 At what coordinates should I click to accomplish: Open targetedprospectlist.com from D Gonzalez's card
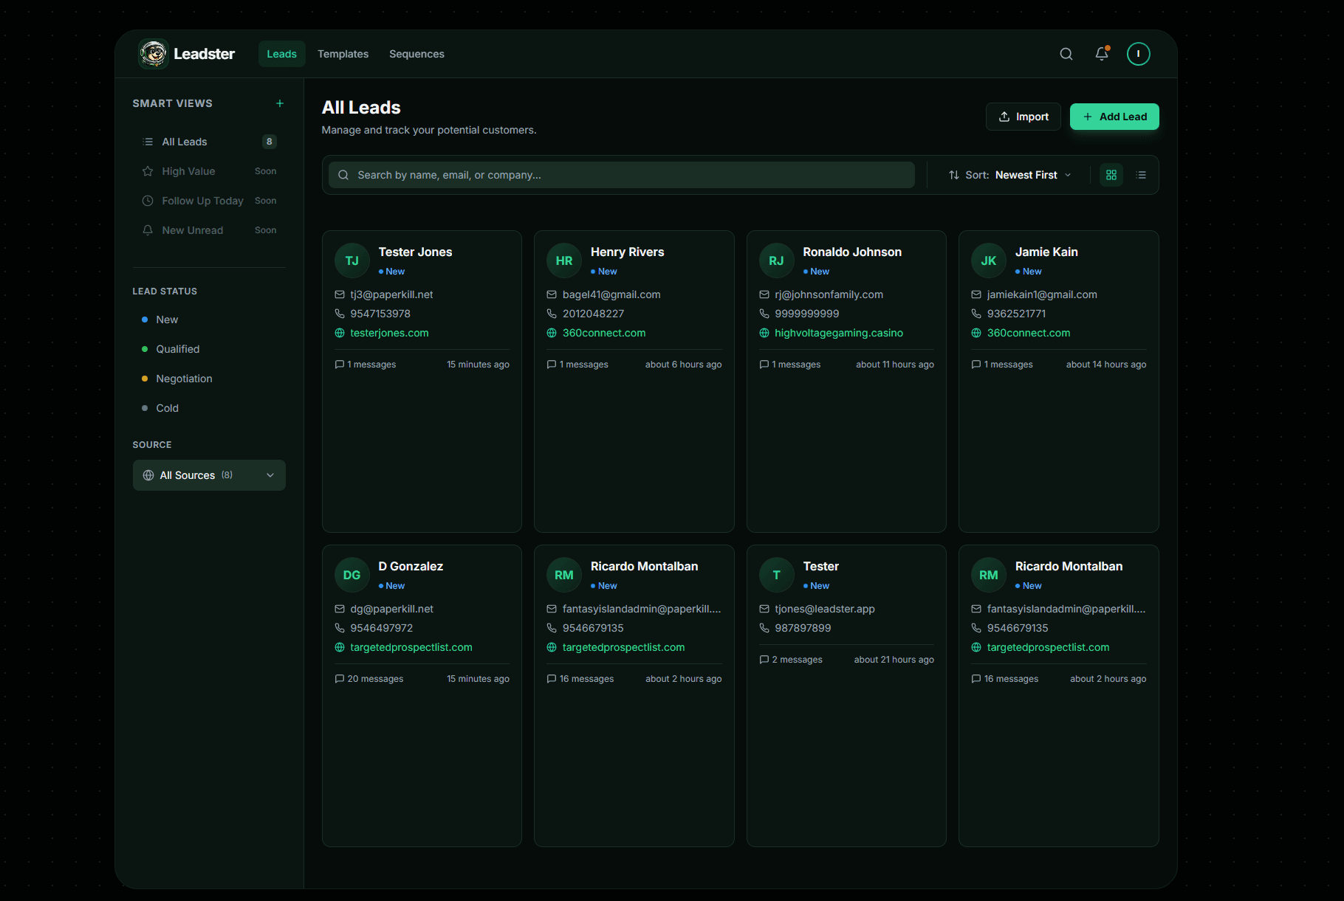coord(411,647)
